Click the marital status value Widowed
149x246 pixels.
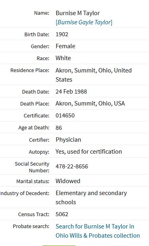[x=68, y=181]
